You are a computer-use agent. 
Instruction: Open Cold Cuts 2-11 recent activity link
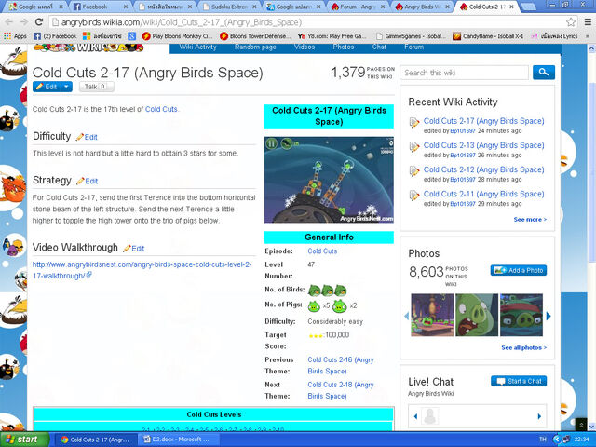[x=483, y=194]
